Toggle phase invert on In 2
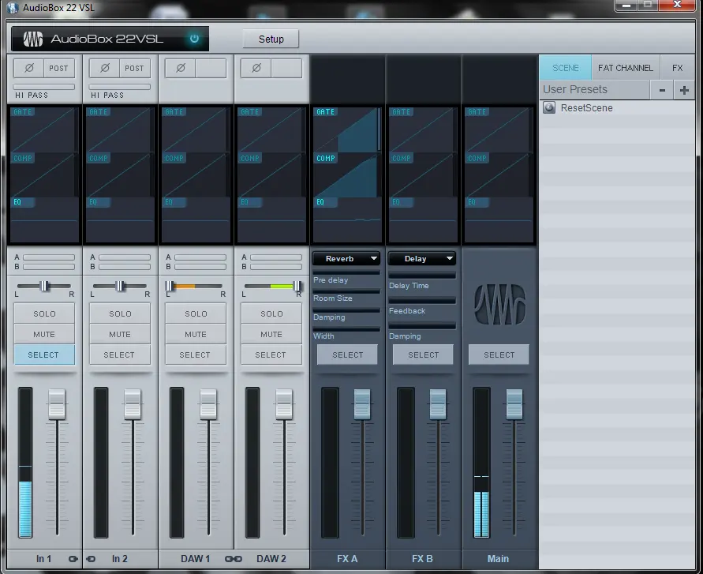Screen dimensions: 703x574 coord(105,68)
